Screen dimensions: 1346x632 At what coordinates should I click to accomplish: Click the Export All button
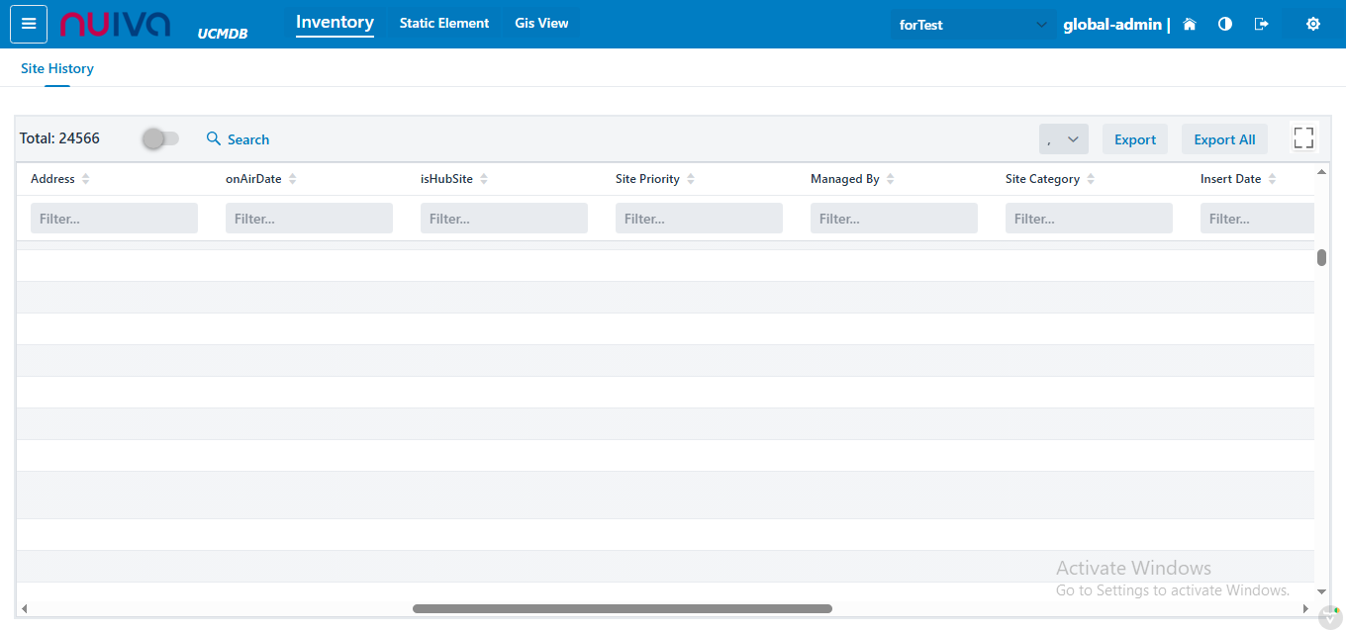click(1224, 139)
